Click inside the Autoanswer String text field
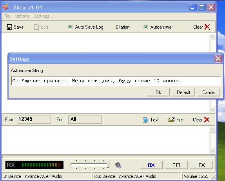This screenshot has height=181, width=225. coord(116,81)
